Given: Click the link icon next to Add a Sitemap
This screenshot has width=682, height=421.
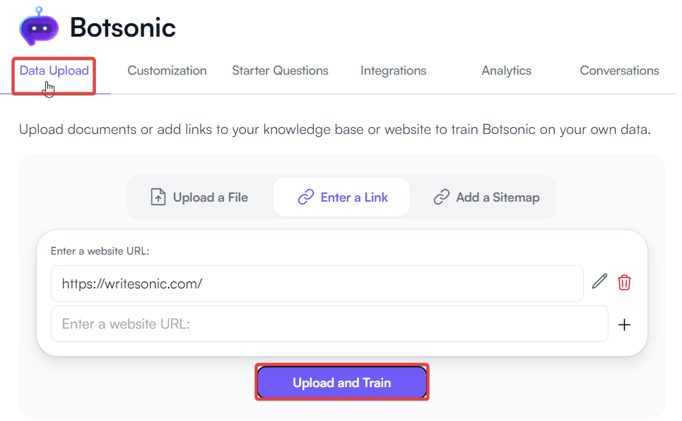Looking at the screenshot, I should click(441, 197).
